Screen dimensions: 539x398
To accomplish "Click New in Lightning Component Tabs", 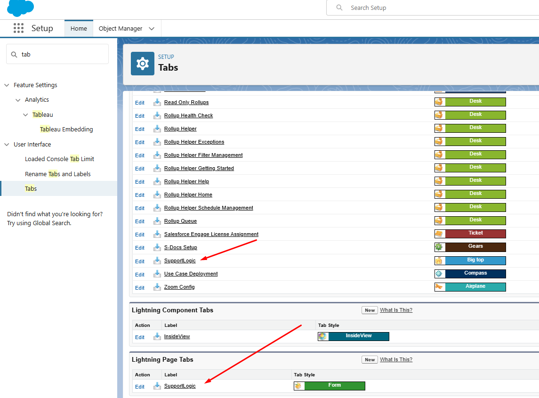I will (370, 310).
